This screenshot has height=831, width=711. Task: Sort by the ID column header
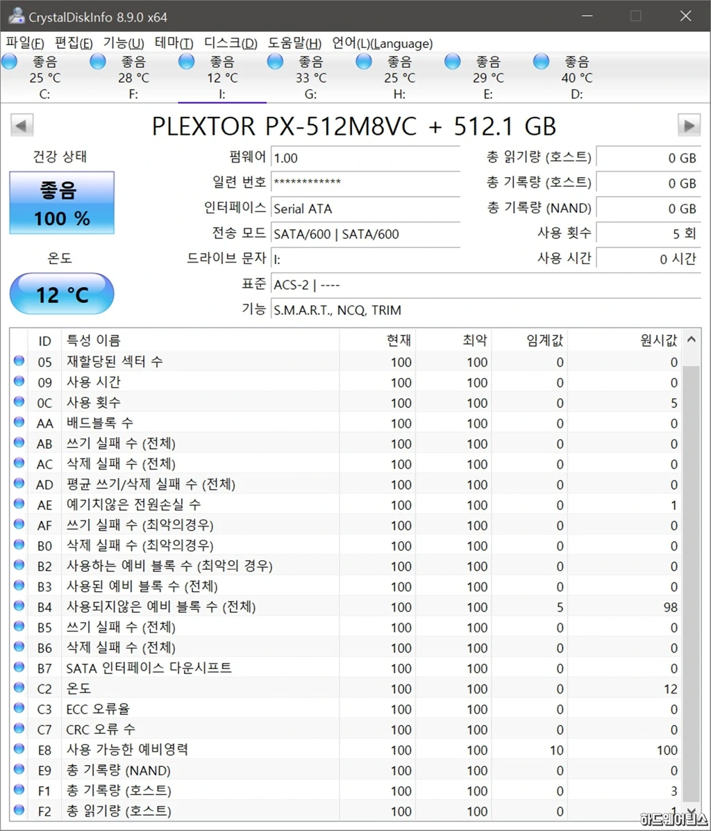point(45,340)
